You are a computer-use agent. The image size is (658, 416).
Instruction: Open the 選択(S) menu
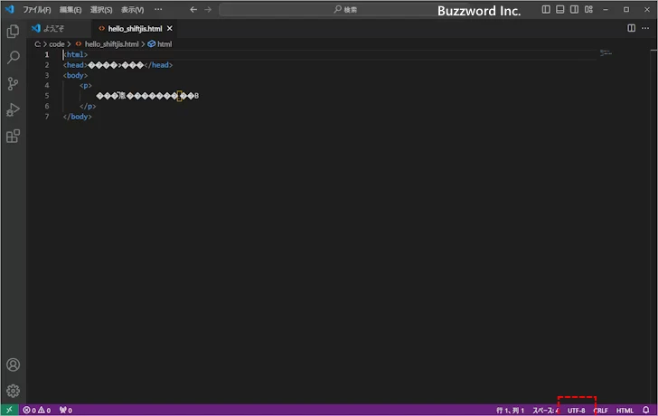tap(101, 9)
